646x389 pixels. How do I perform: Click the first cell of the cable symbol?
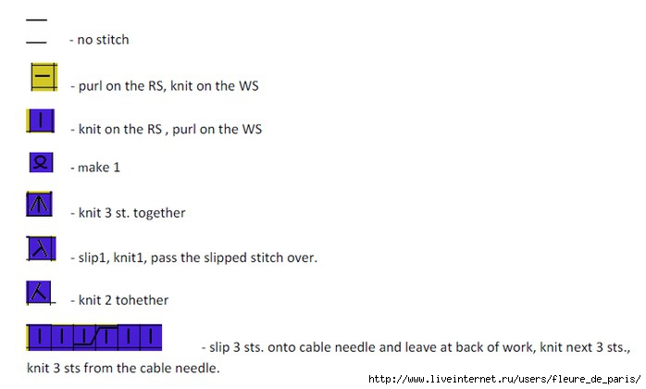coord(39,337)
